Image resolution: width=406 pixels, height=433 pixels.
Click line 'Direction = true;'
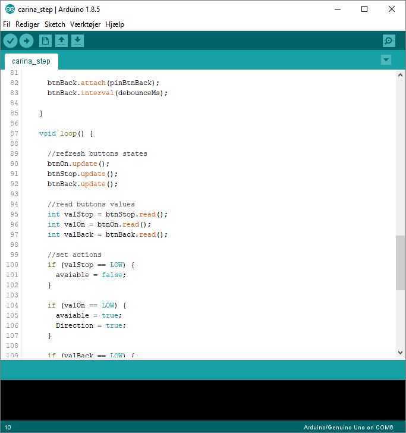tap(91, 325)
